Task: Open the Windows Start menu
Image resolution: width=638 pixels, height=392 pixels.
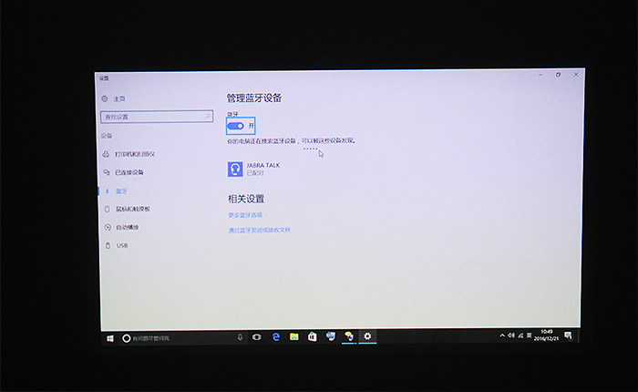Action: 111,337
